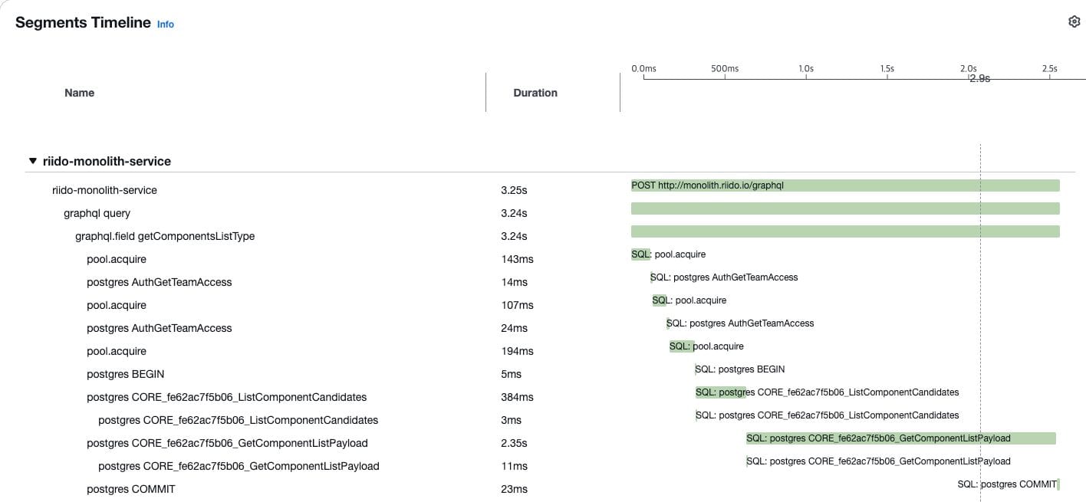Select the graphql query segment row
The height and width of the screenshot is (502, 1086).
point(550,213)
